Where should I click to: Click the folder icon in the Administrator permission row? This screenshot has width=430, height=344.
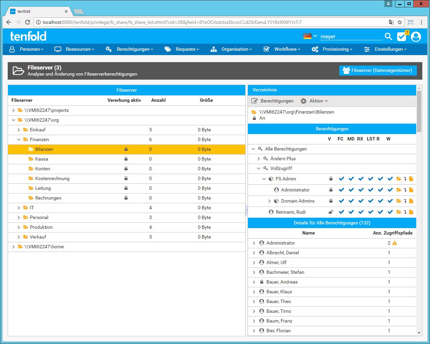coord(399,190)
